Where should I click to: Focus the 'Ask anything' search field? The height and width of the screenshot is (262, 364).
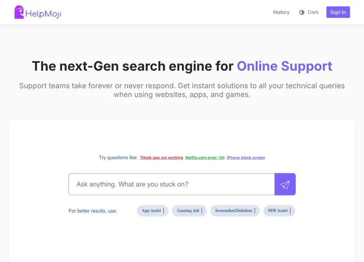(x=172, y=184)
